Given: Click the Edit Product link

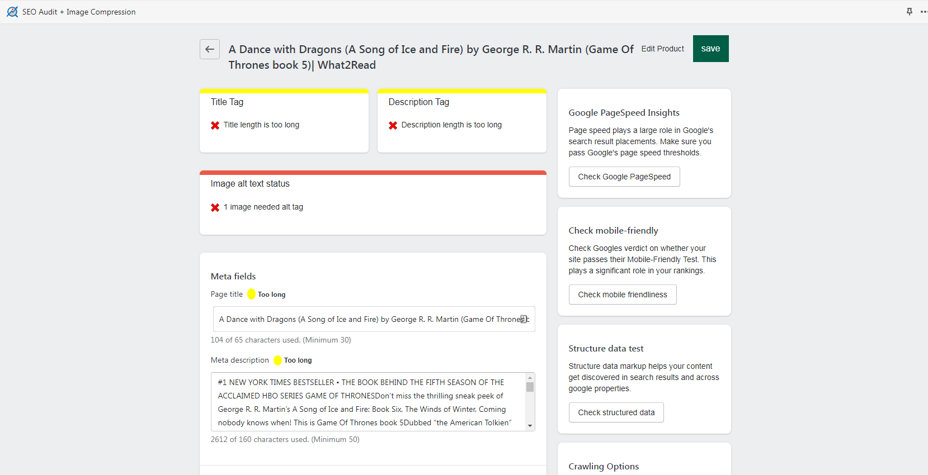Looking at the screenshot, I should point(662,49).
